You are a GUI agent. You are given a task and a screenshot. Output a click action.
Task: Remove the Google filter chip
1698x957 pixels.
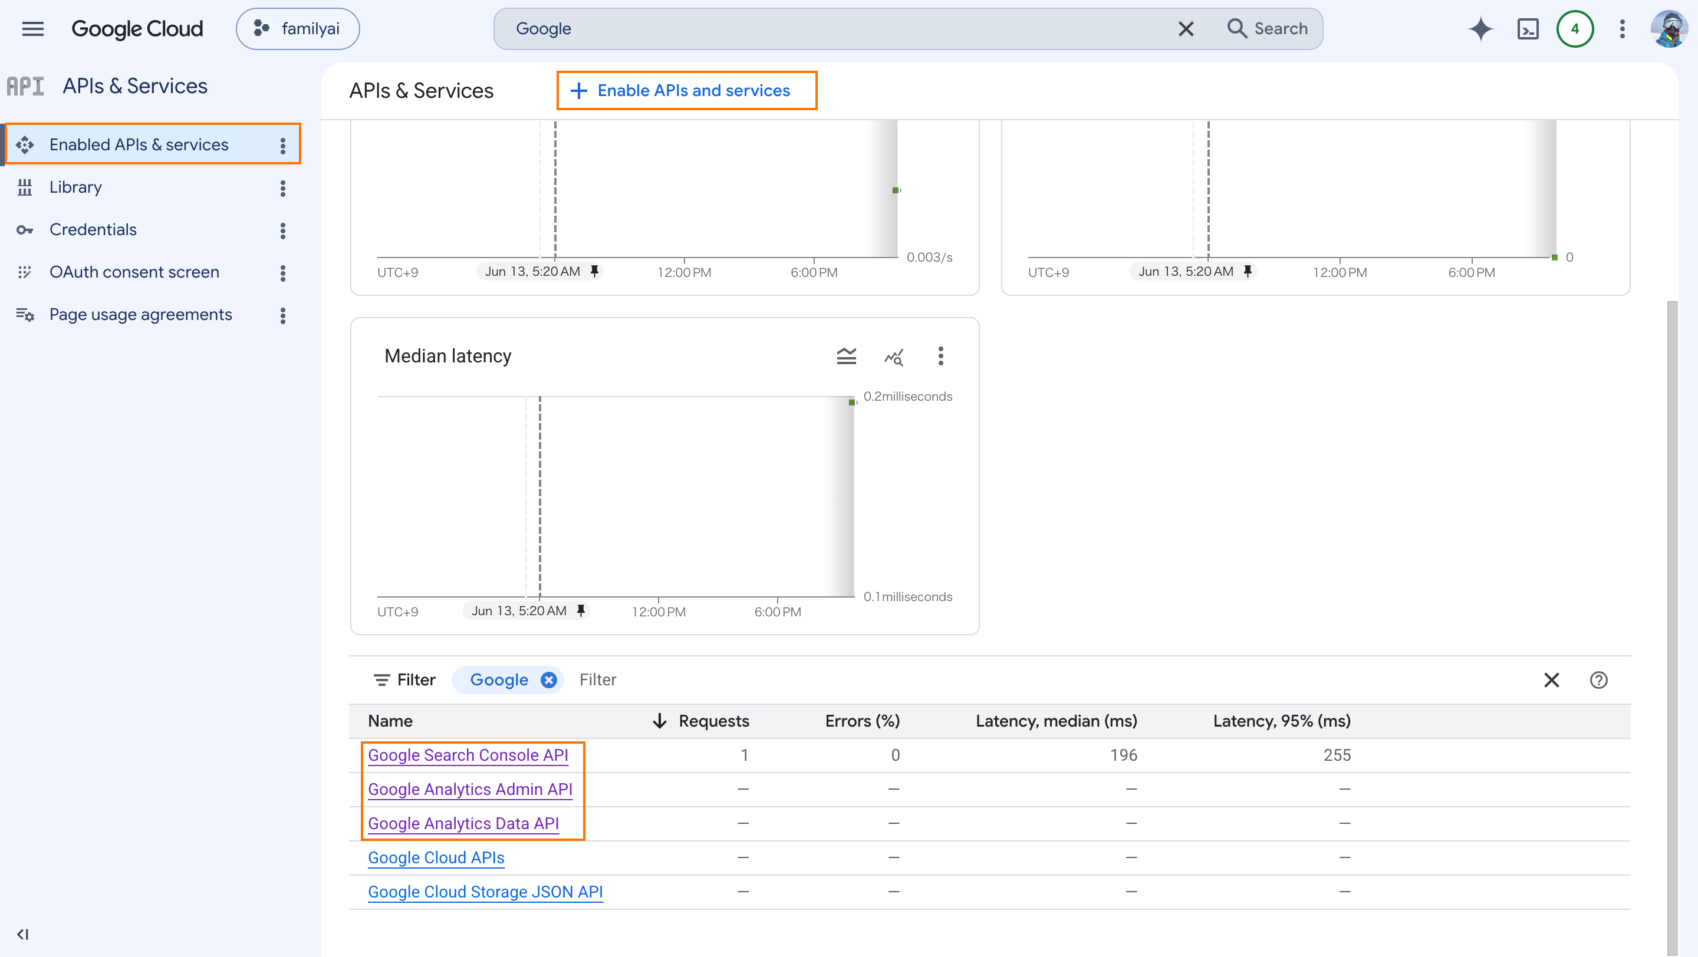(548, 679)
